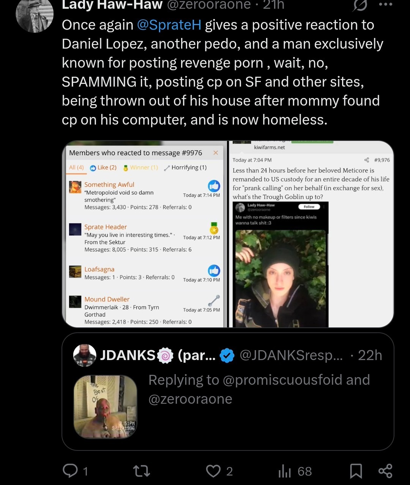Like the post with the heart icon
410x485 pixels.
coord(213,471)
